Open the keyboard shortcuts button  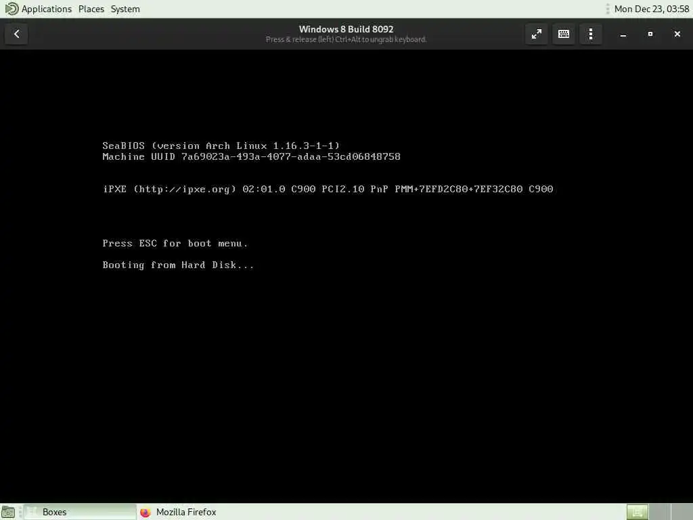pos(564,34)
